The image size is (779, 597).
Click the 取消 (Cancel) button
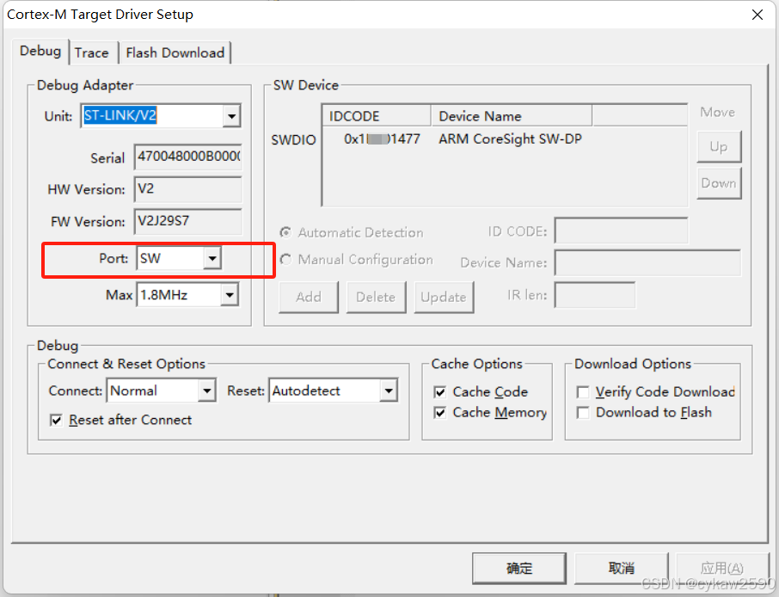[621, 568]
